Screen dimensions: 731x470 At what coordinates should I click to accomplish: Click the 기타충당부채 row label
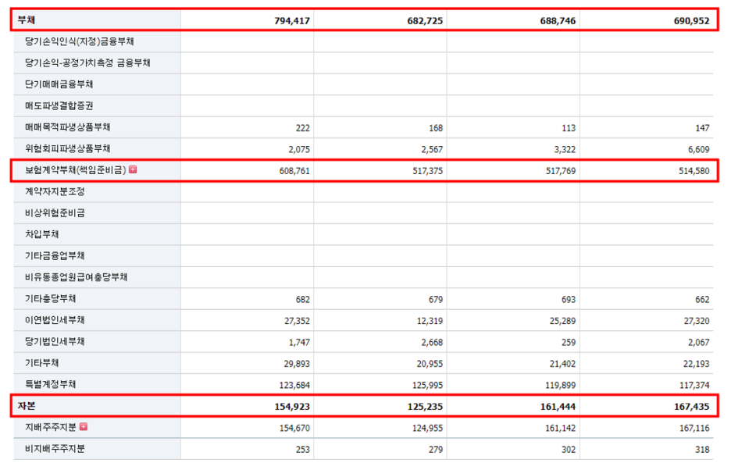(x=50, y=299)
